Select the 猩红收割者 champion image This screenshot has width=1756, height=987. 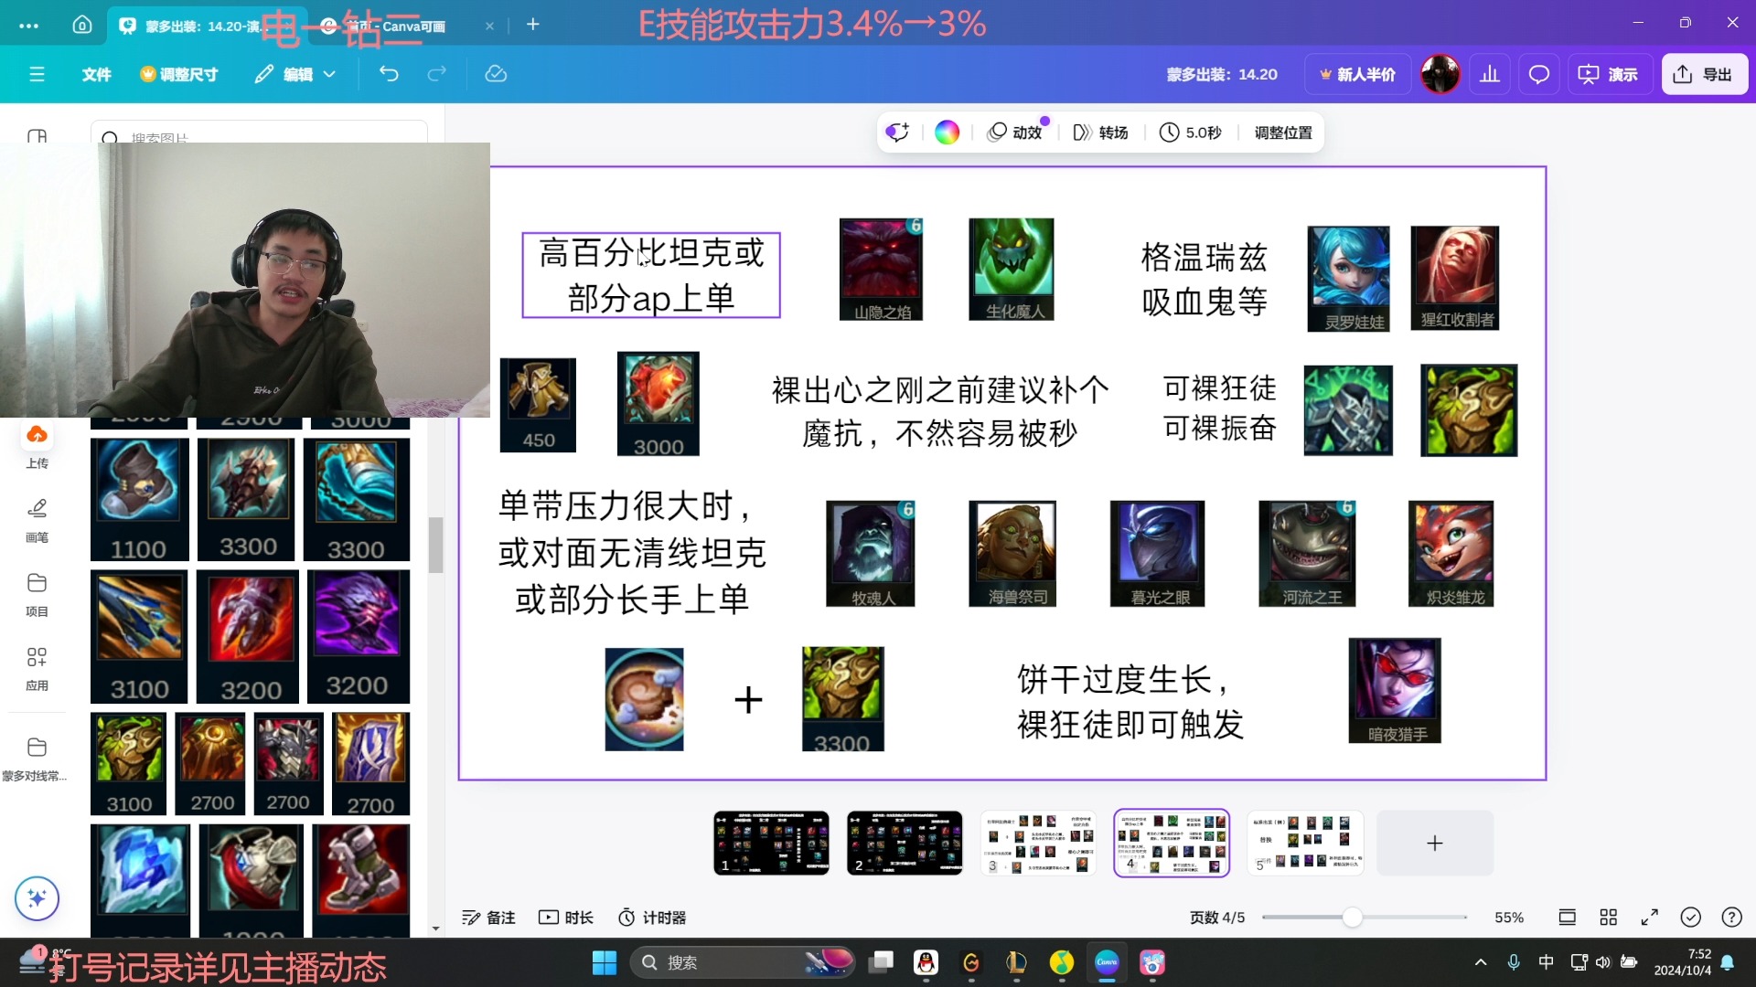click(1455, 278)
